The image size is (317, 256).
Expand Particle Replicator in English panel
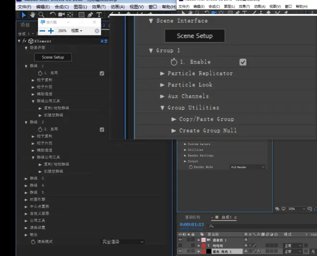162,73
